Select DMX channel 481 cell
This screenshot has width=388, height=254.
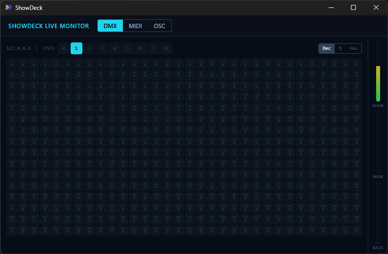12,230
